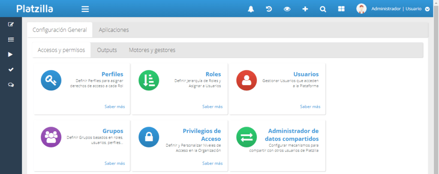Click the plus add icon

[305, 9]
